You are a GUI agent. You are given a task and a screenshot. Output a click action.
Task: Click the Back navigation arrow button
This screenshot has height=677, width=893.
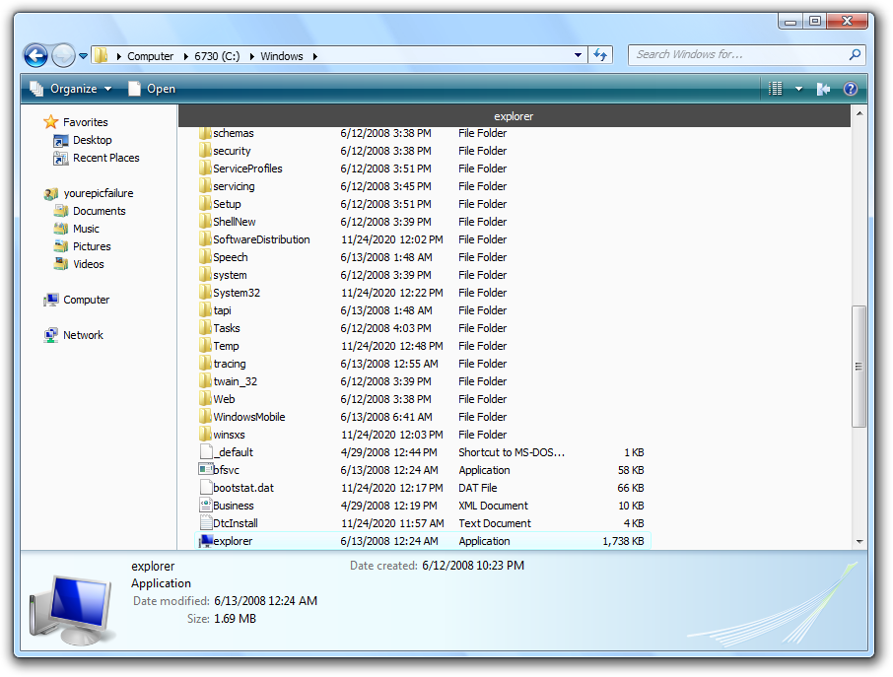coord(35,55)
